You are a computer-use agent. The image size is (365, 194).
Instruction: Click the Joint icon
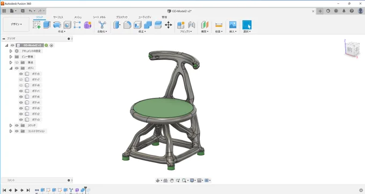192,25
